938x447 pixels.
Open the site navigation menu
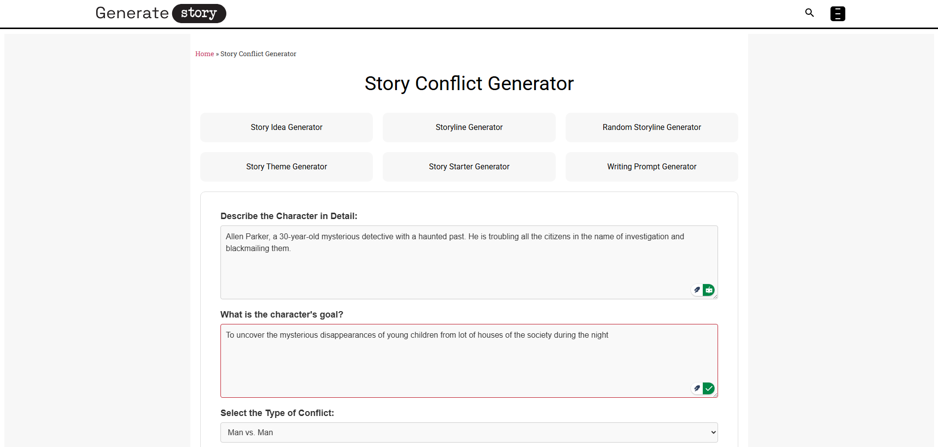click(x=837, y=13)
